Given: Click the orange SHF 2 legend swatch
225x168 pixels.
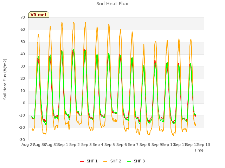Looking at the screenshot, I should [105, 162].
